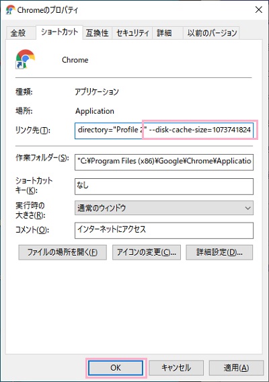
Task: Click the 実行時の大きさ(R): label
Action: pos(30,211)
